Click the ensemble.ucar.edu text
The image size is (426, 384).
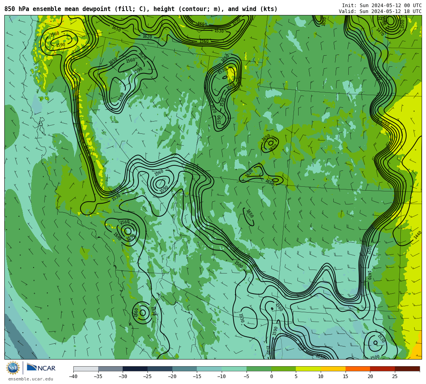(x=31, y=379)
